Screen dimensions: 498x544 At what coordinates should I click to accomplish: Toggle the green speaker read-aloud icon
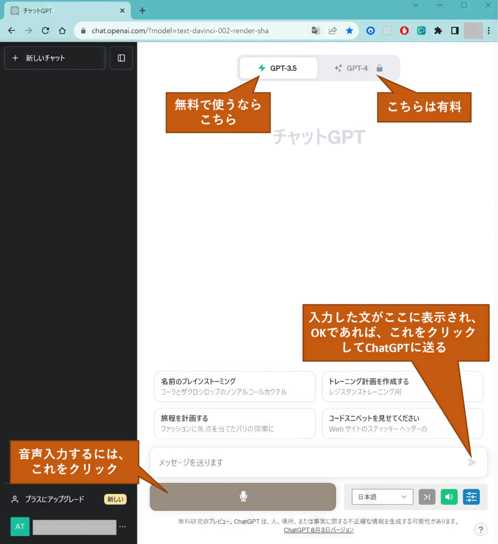tap(449, 497)
